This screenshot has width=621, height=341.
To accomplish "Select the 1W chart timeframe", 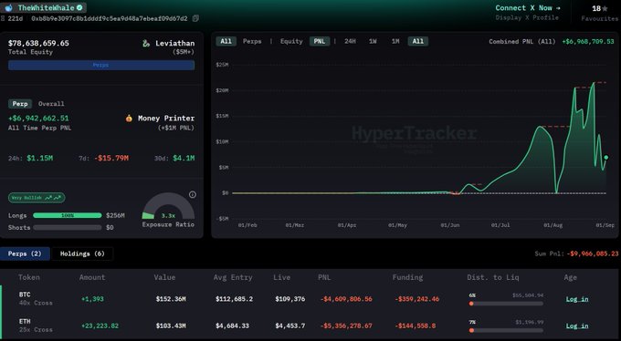I will pos(373,41).
